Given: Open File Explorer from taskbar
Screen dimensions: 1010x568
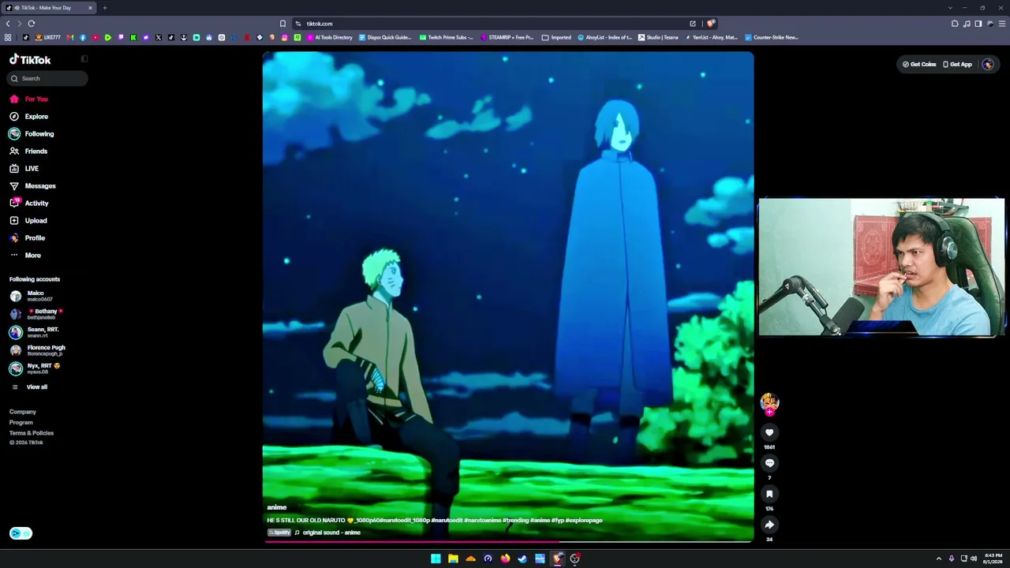Looking at the screenshot, I should [x=453, y=559].
